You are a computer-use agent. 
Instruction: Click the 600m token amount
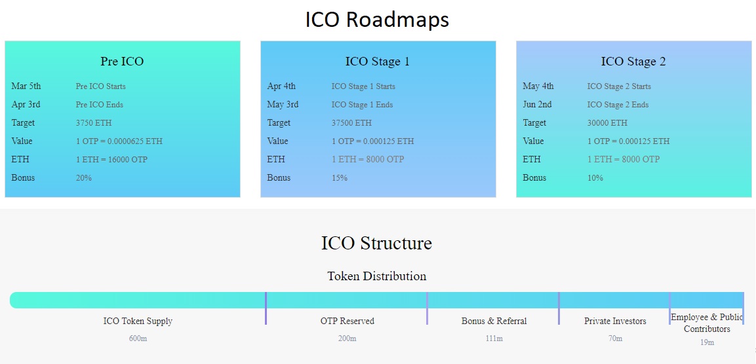click(138, 338)
